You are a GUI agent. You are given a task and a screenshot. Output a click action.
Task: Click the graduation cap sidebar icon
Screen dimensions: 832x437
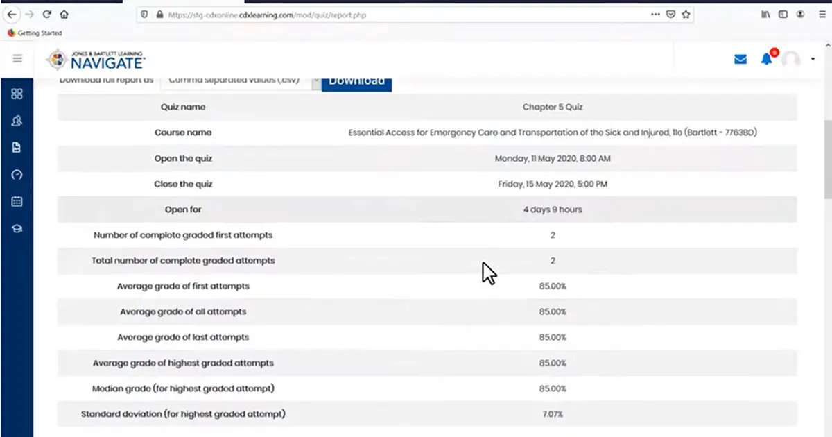click(x=17, y=228)
